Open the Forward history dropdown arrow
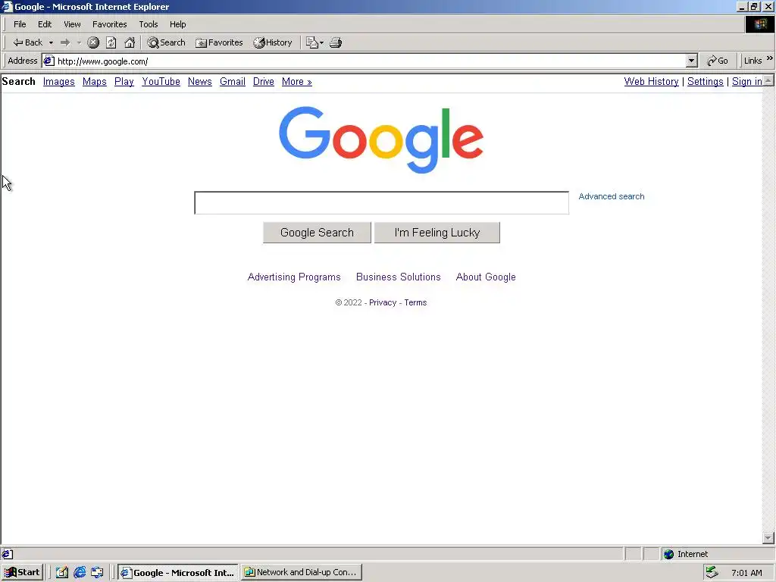This screenshot has height=582, width=776. coord(79,42)
